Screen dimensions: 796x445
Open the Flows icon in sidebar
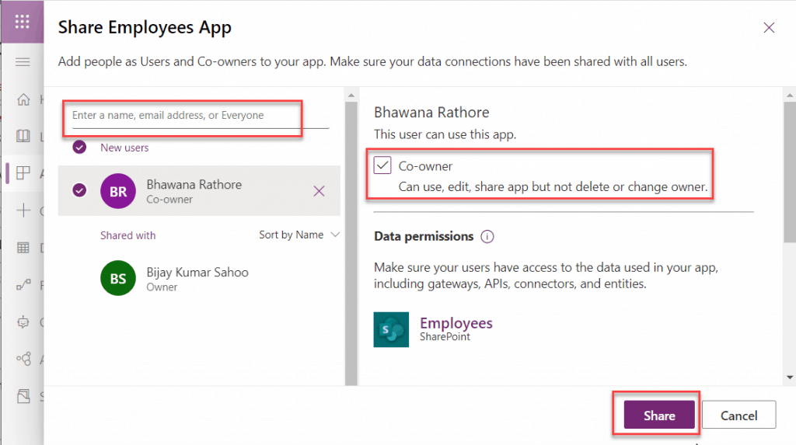pos(23,285)
